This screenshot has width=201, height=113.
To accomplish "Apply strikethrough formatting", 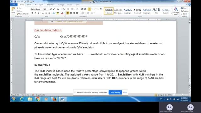I will click(43, 13).
